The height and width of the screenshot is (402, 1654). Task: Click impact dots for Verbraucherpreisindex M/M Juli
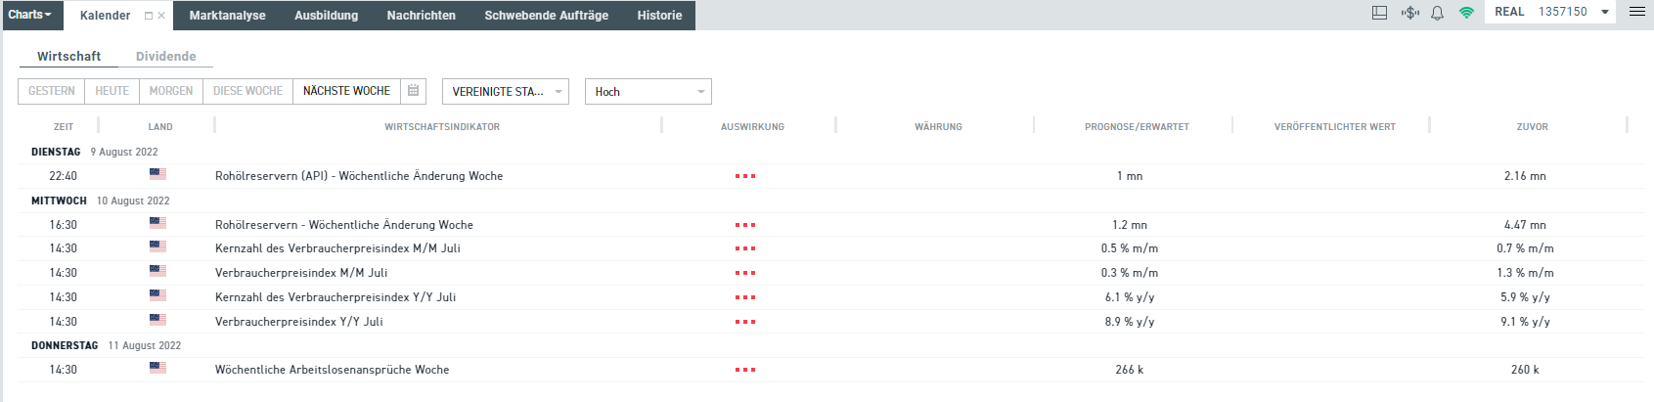[745, 273]
